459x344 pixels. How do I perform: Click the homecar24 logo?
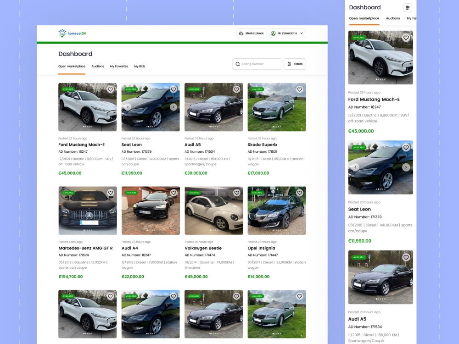pos(72,33)
